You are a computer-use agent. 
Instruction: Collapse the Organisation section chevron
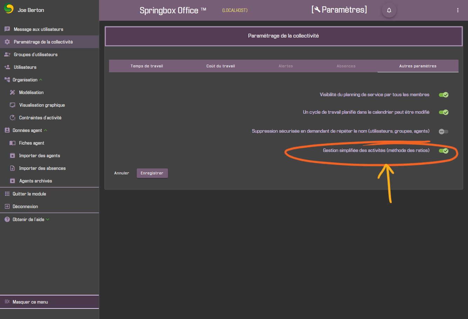tap(41, 80)
